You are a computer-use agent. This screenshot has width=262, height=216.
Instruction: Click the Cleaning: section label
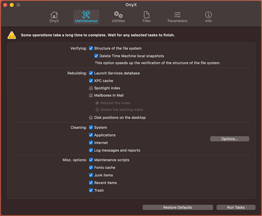pos(79,128)
